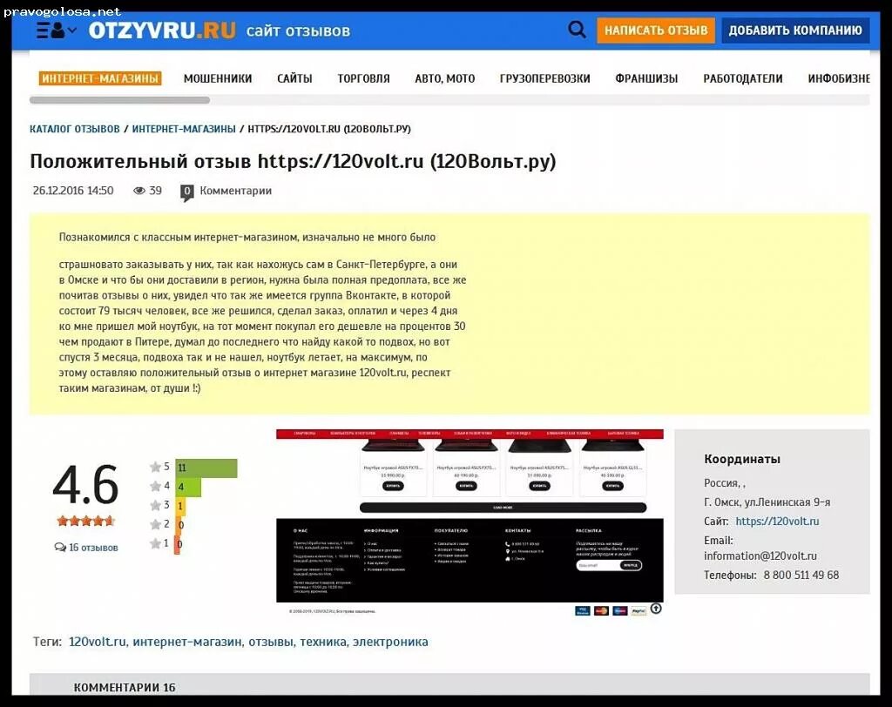Click the Координаты heading
This screenshot has width=892, height=707.
tap(742, 459)
